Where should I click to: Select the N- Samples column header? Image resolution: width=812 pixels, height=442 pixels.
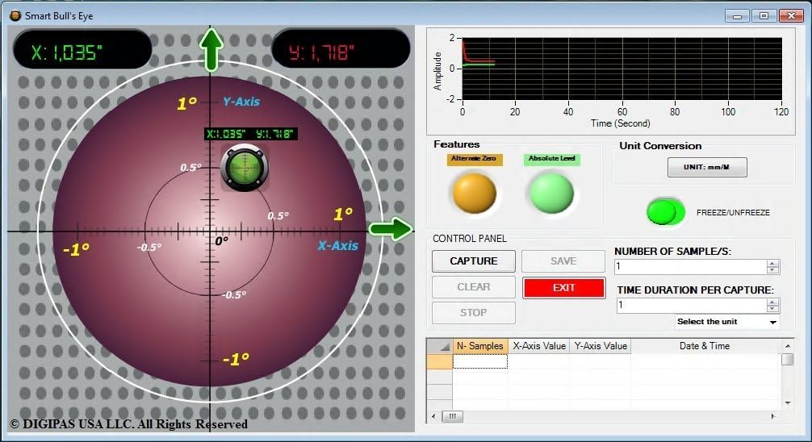[x=480, y=346]
